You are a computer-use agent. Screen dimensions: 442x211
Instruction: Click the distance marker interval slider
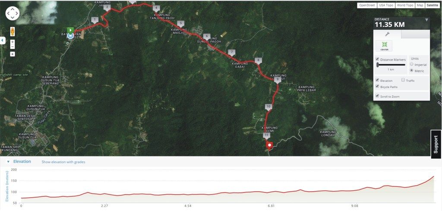[x=391, y=65]
